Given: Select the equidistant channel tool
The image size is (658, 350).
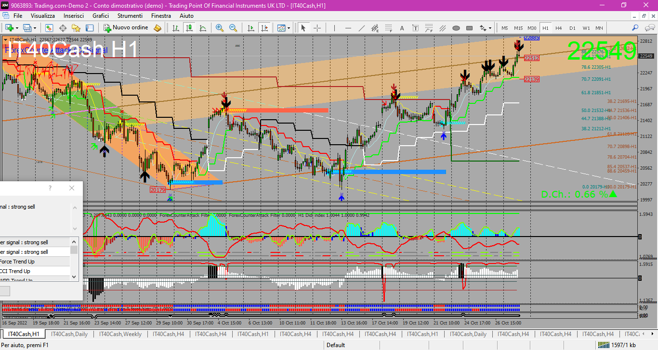Looking at the screenshot, I should click(x=375, y=28).
